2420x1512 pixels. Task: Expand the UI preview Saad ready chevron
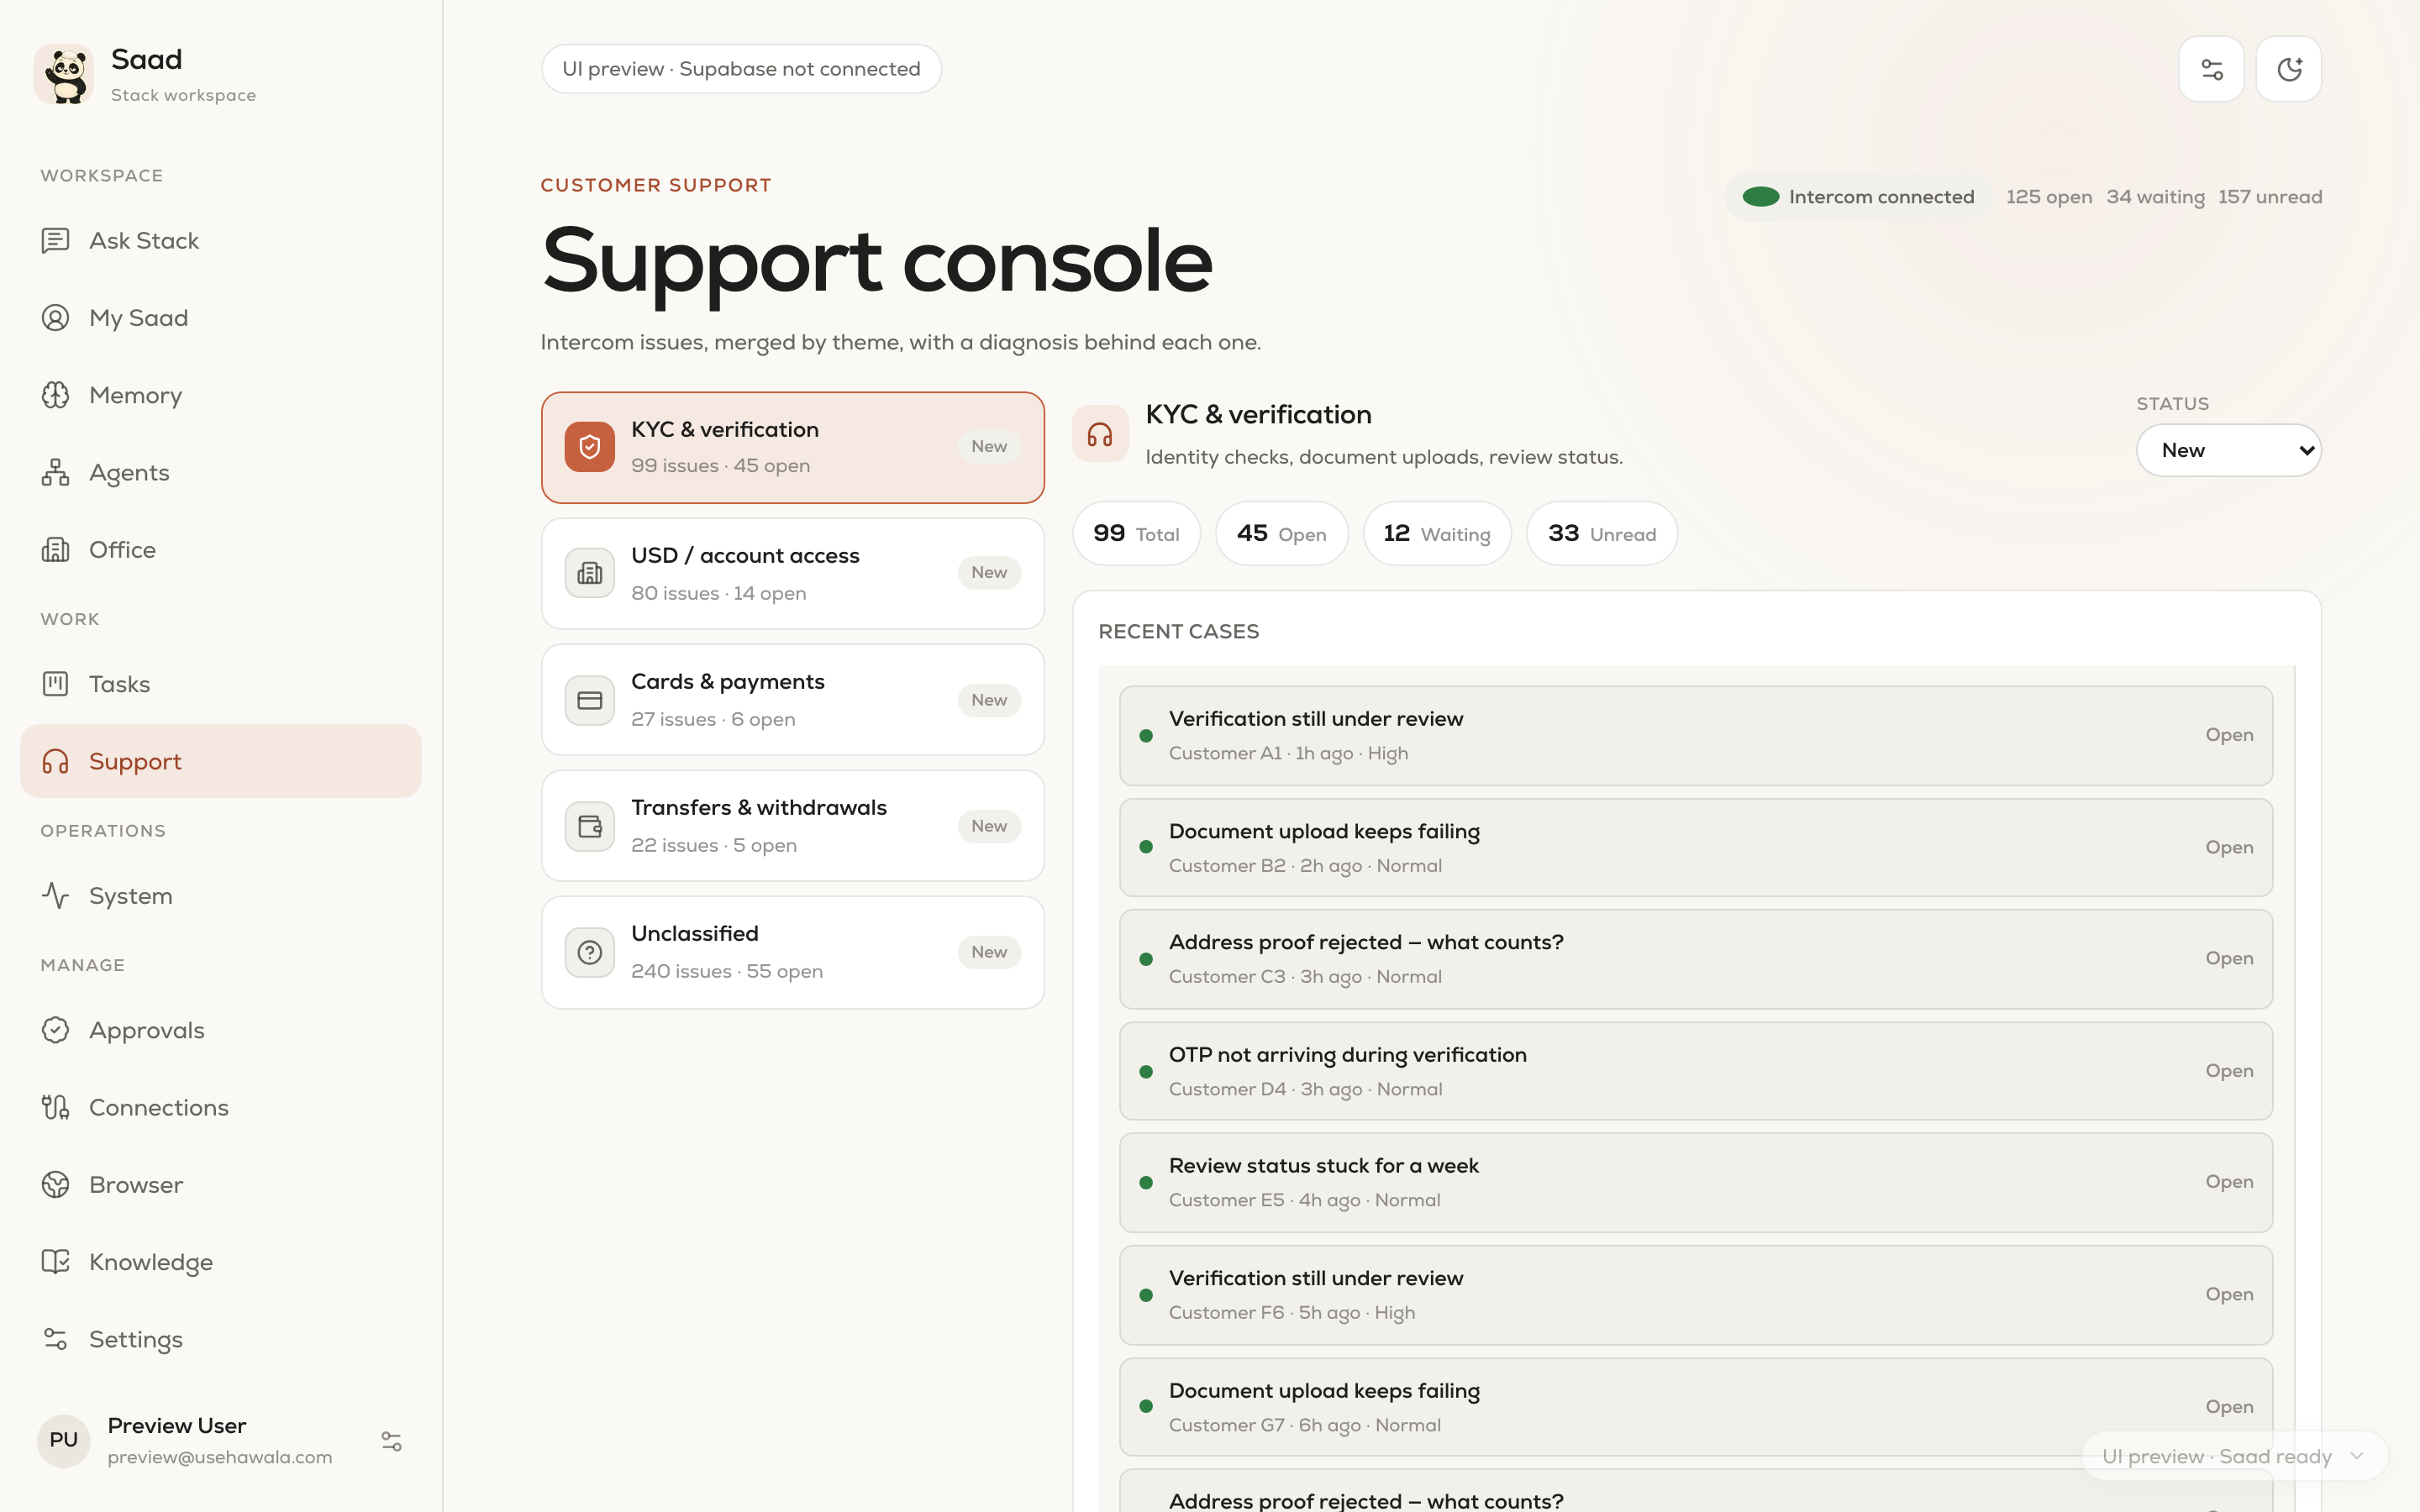pyautogui.click(x=2357, y=1456)
